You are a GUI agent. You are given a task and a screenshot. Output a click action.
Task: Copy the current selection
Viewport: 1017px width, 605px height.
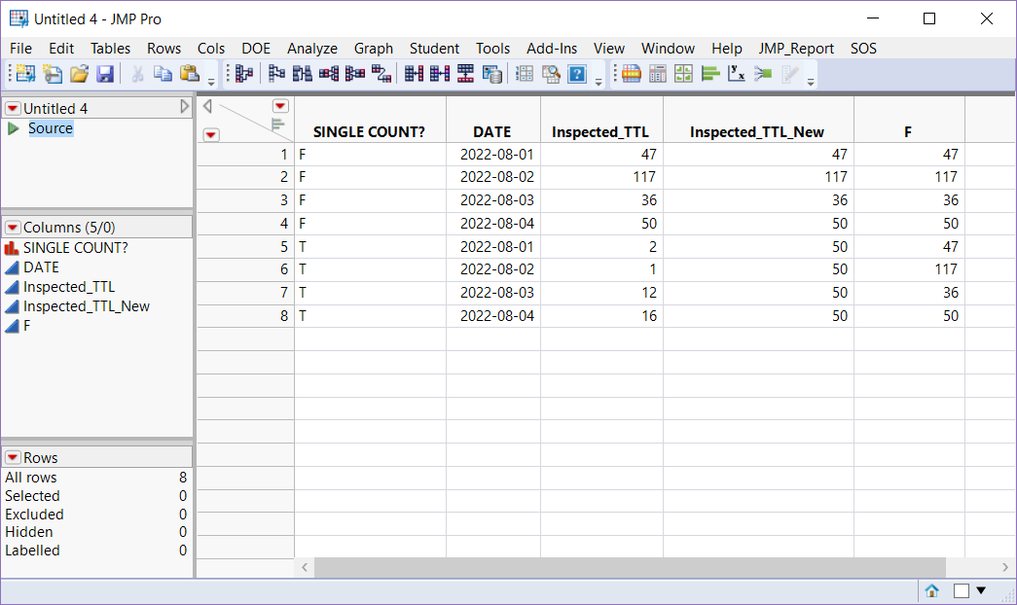pos(162,73)
